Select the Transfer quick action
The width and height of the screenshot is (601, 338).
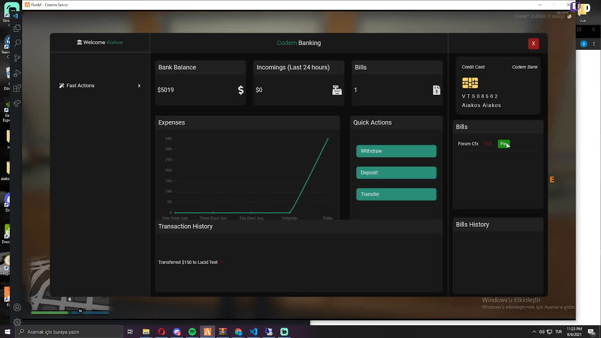click(x=396, y=194)
